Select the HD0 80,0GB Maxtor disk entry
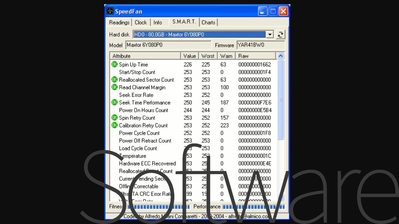 199,35
